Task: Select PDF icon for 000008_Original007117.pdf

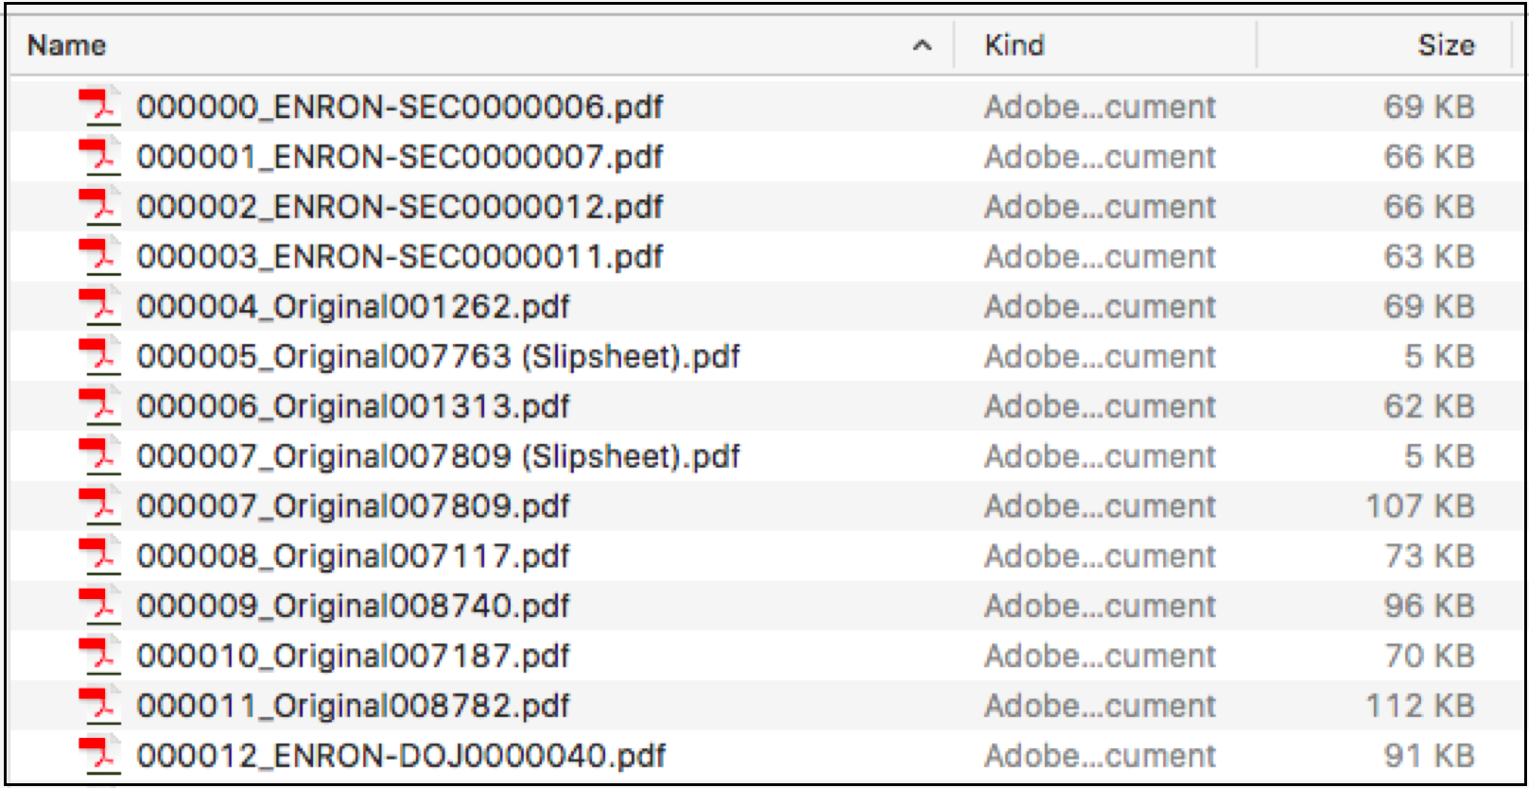Action: click(x=99, y=556)
